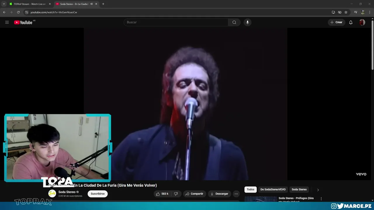Open Soda Stereo - Prófugos suggested video title
The height and width of the screenshot is (210, 374).
point(296,200)
